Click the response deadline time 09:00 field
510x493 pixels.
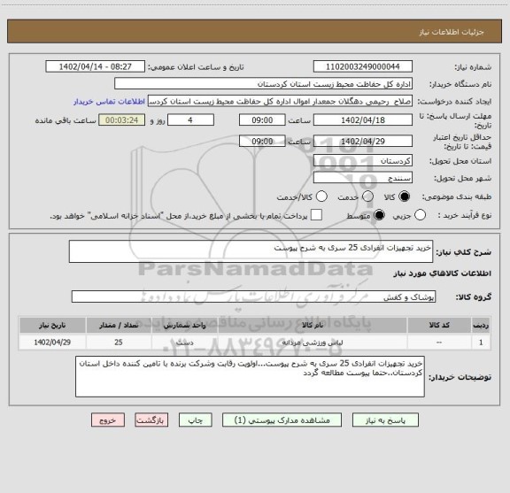tap(262, 120)
